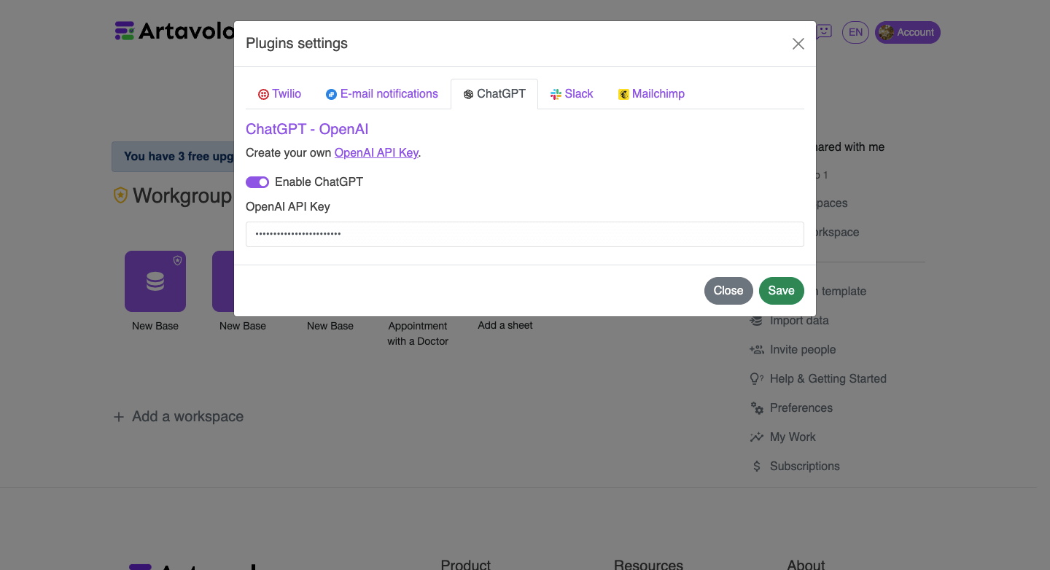The width and height of the screenshot is (1050, 570).
Task: Disable the Enable ChatGPT toggle
Action: [257, 181]
